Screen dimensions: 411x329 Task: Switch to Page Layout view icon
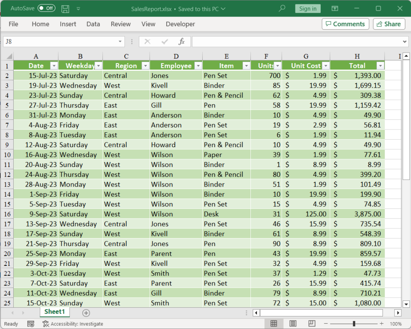coord(293,323)
